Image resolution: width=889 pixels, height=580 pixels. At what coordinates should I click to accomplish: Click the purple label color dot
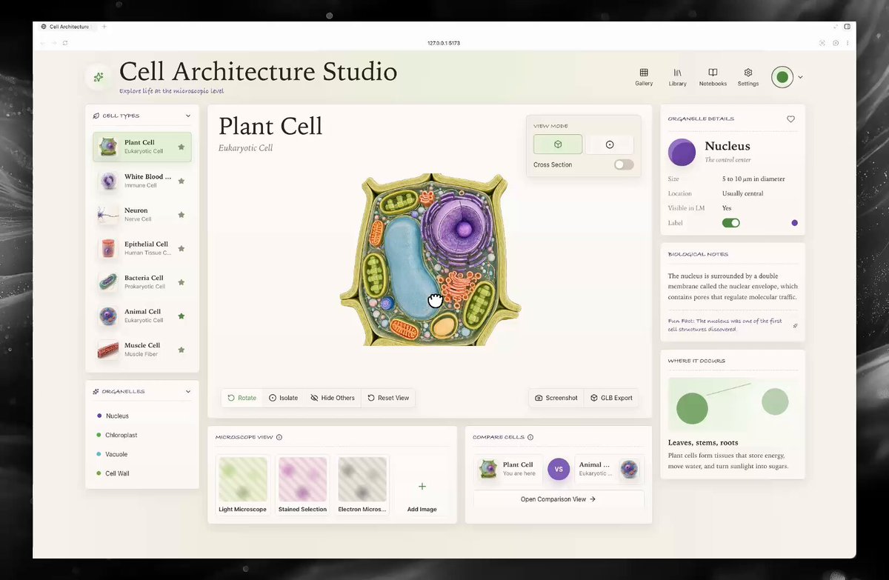pyautogui.click(x=794, y=222)
